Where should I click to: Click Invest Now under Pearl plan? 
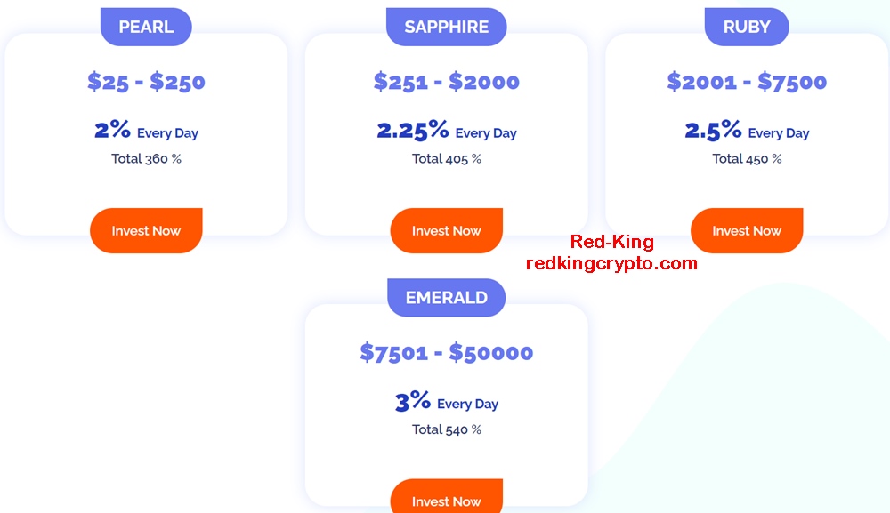[x=146, y=230]
